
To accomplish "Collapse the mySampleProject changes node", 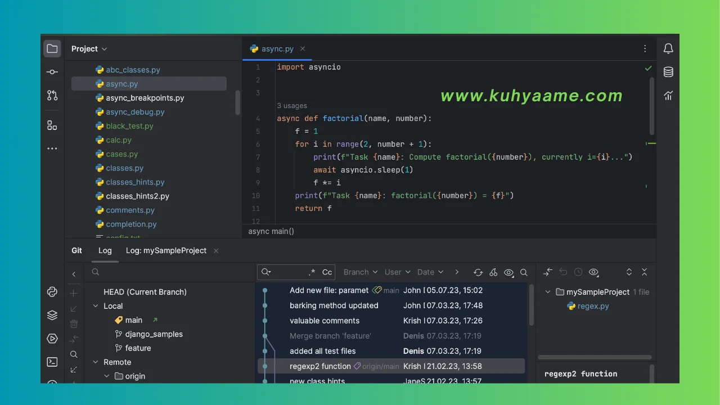I will coord(548,292).
